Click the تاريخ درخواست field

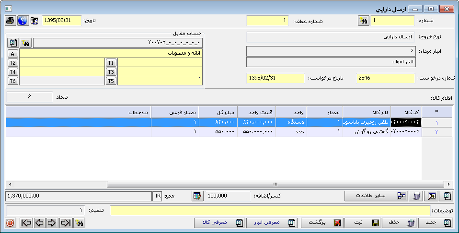[x=276, y=78]
